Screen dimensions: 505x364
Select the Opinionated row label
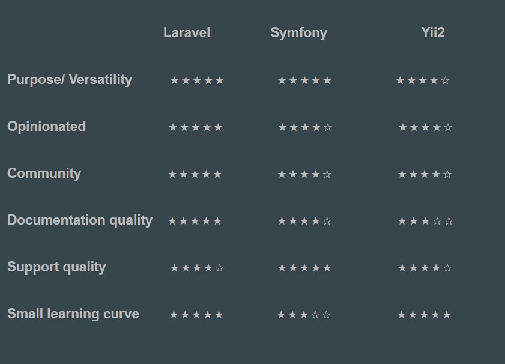[x=46, y=126]
